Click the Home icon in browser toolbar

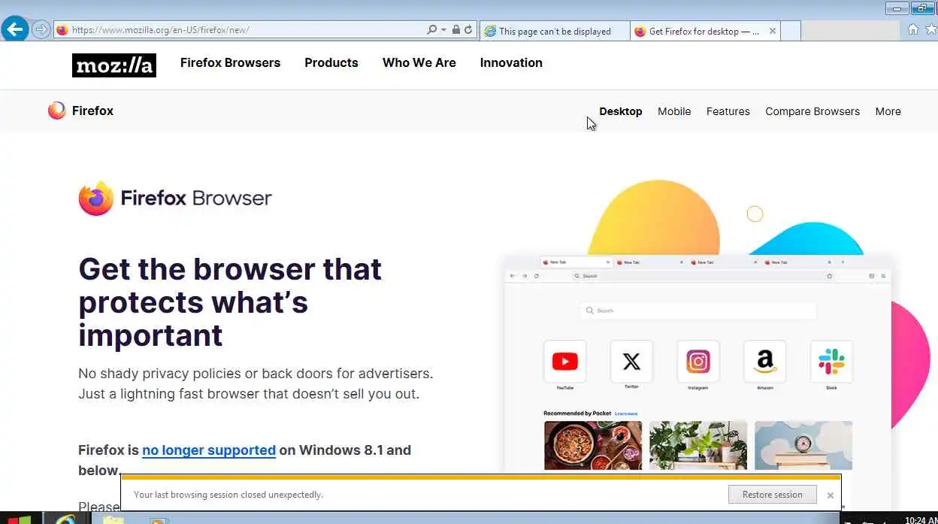[x=913, y=29]
